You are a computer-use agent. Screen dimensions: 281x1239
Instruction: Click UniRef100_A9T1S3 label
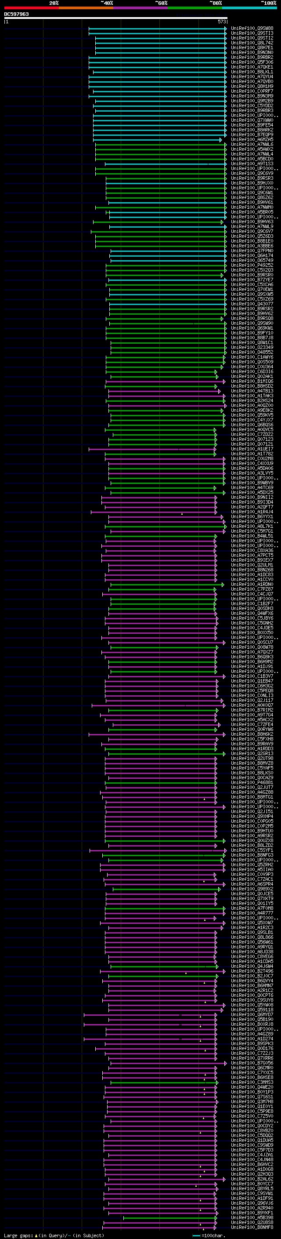click(x=252, y=164)
